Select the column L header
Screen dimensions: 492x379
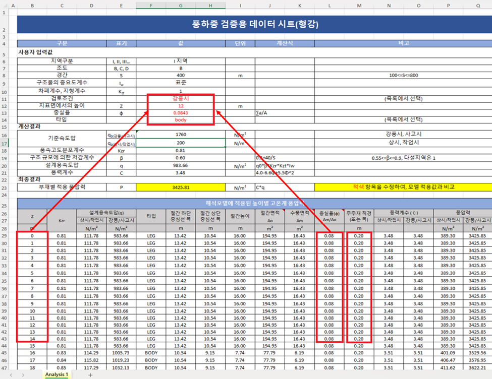coord(329,6)
